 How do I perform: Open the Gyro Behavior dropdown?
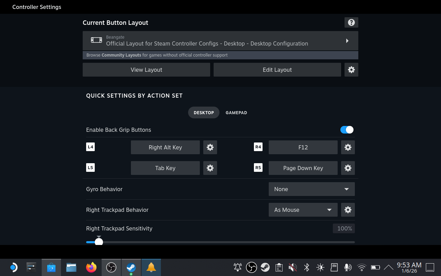(311, 189)
